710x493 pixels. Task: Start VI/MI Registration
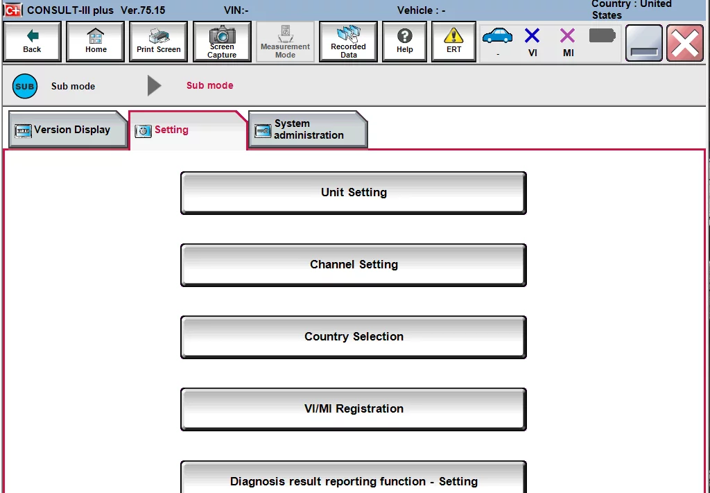(354, 408)
